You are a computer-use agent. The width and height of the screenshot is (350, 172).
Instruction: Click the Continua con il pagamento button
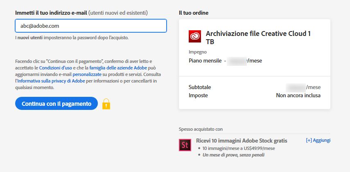[56, 104]
